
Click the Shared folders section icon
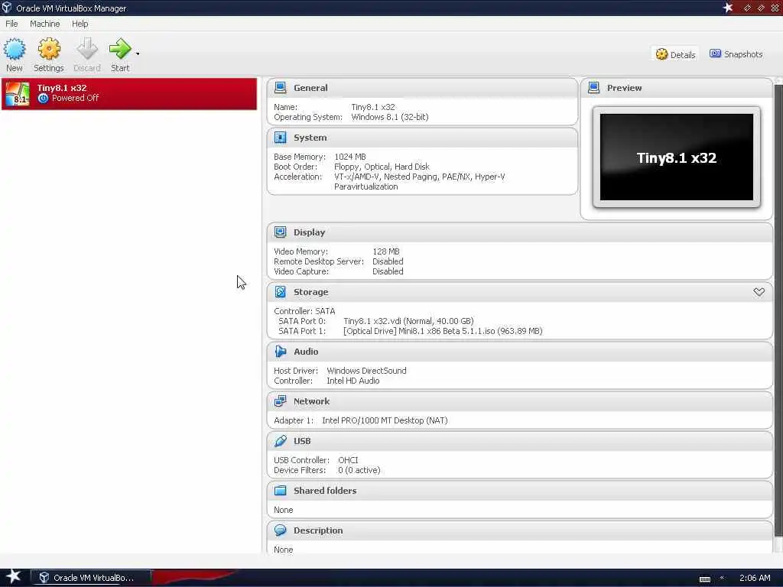pos(280,491)
